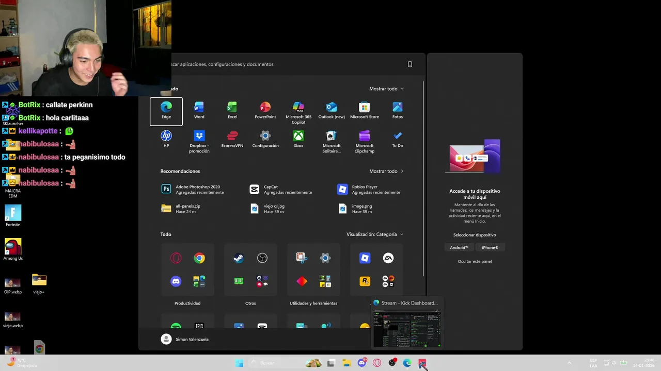The image size is (661, 371).
Task: Open the To Do pinned app
Action: (398, 140)
